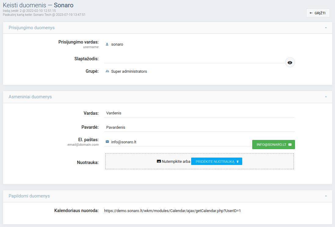
Task: Click the Kalendoriaus nuoroda calendar URL
Action: click(x=172, y=210)
